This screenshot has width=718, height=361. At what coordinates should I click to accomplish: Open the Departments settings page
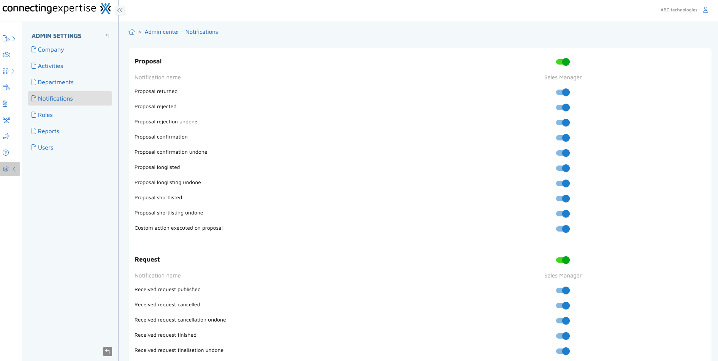[x=55, y=82]
